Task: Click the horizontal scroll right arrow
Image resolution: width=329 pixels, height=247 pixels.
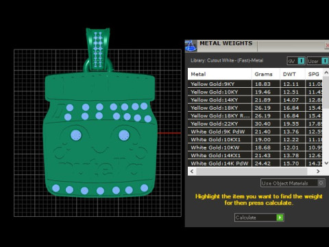Action: [x=318, y=172]
